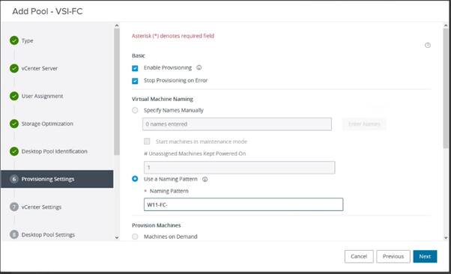The image size is (451, 274).
Task: Click info icon beside Use a Naming Pattern
Action: pyautogui.click(x=205, y=179)
